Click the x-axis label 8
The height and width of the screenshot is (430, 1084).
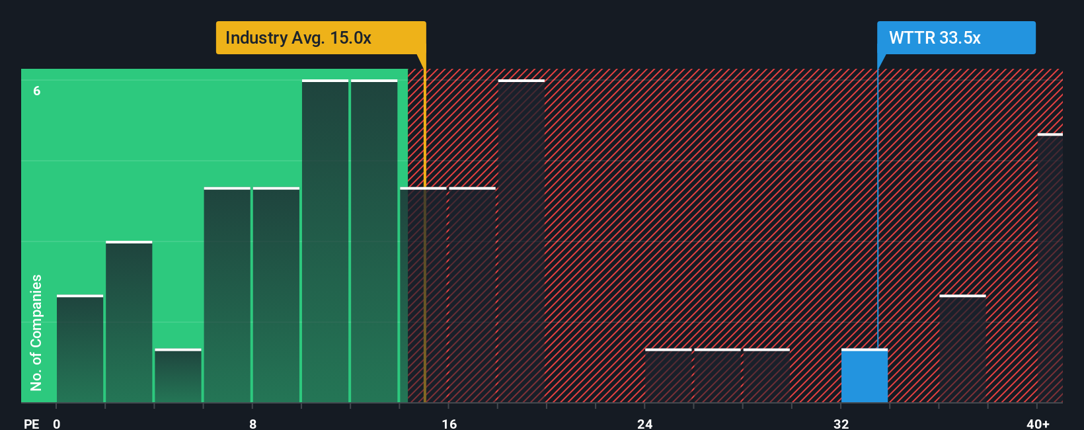[x=252, y=423]
